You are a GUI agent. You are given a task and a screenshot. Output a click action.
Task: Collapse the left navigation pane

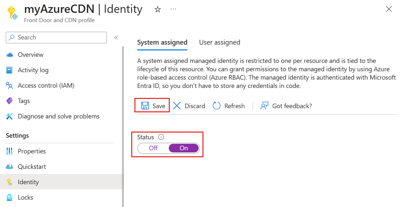pos(116,37)
